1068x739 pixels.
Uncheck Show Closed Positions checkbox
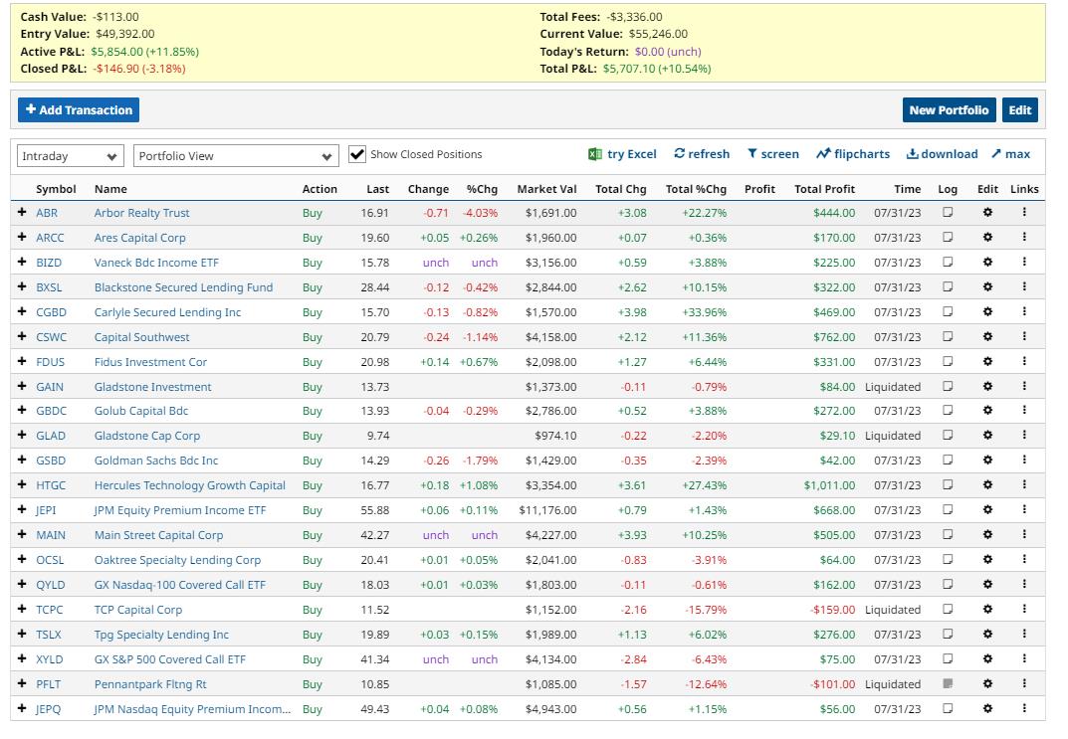coord(357,154)
